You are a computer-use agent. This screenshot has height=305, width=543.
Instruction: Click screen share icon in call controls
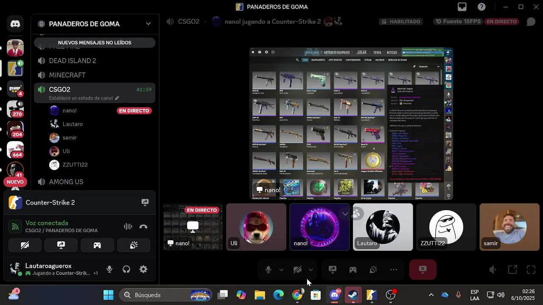tap(333, 269)
